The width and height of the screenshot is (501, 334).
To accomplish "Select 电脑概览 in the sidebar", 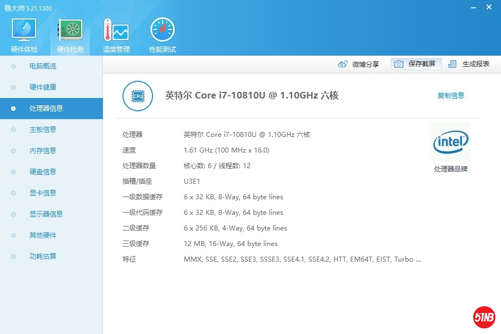I will pos(43,66).
